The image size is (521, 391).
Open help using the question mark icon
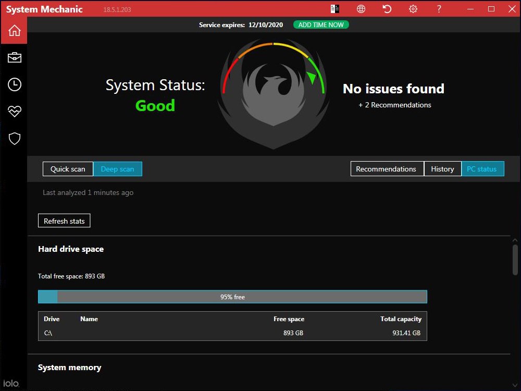[439, 9]
